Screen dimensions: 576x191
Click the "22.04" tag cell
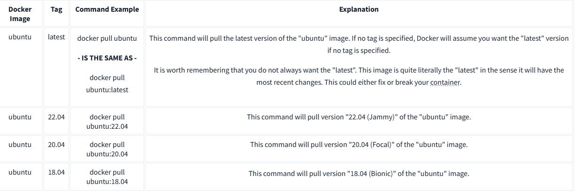[x=56, y=117]
